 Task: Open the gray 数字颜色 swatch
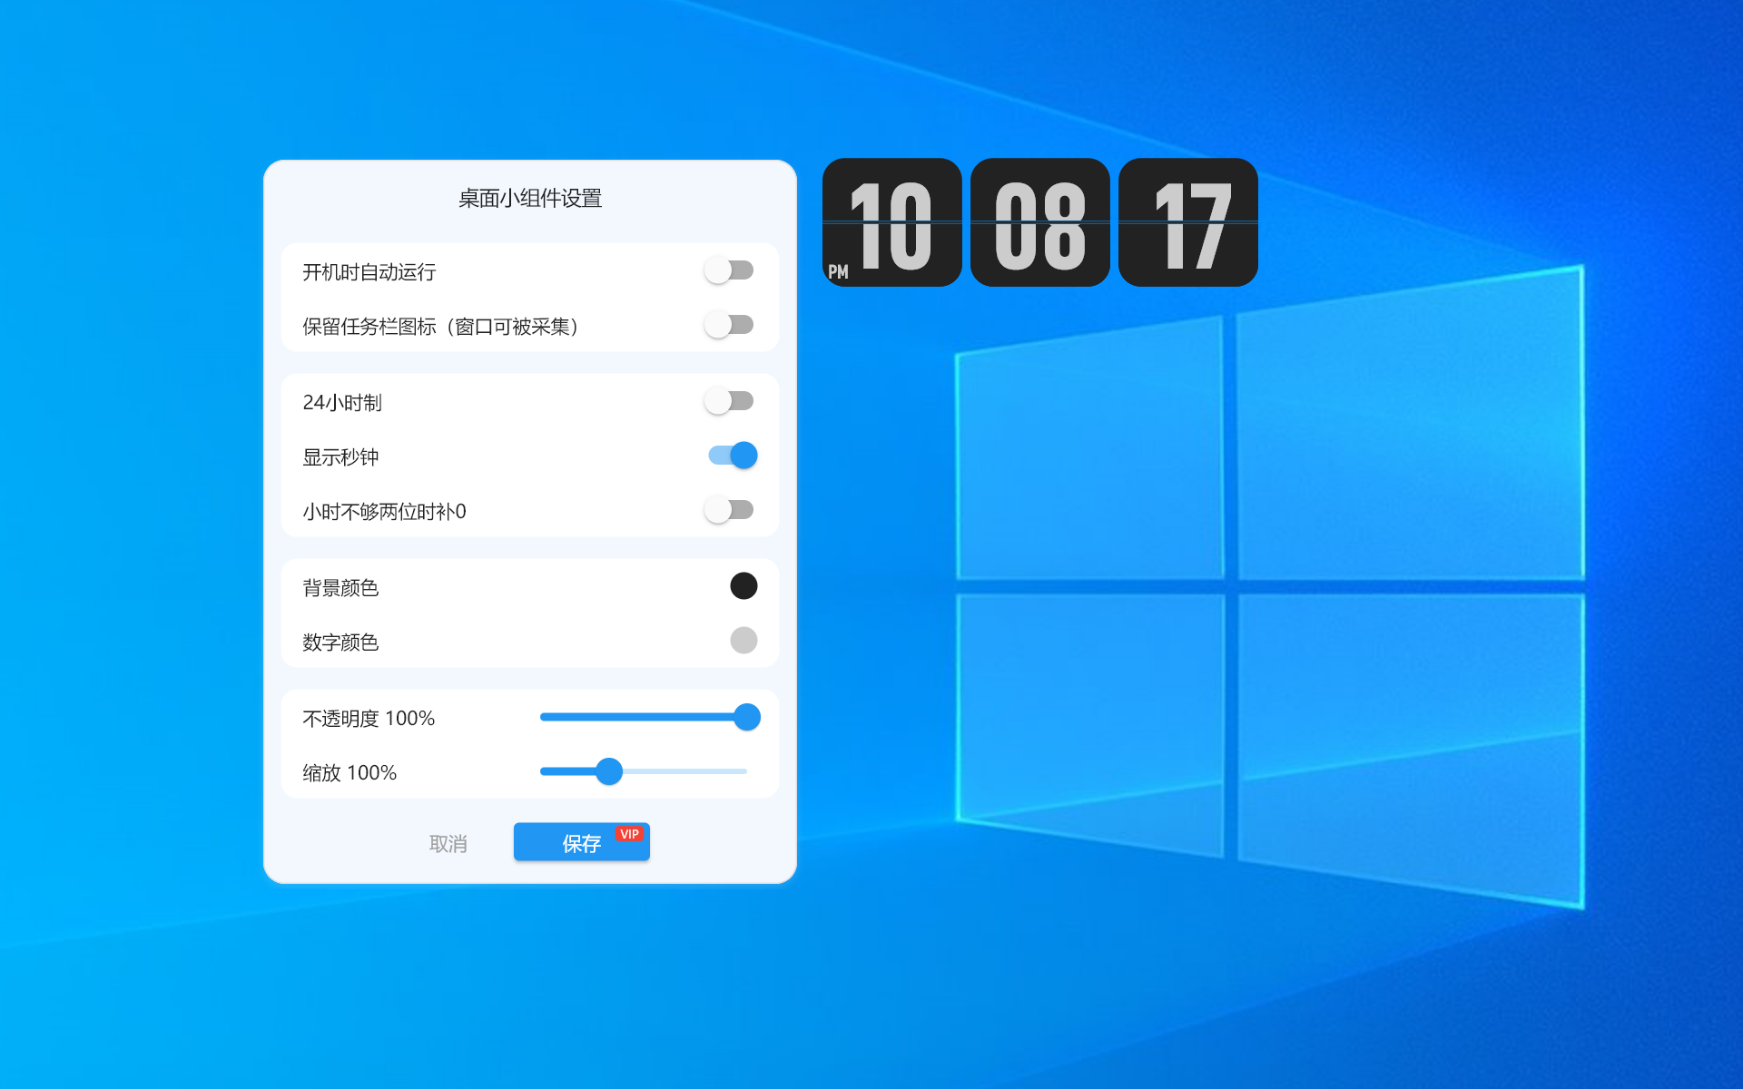[x=743, y=641]
